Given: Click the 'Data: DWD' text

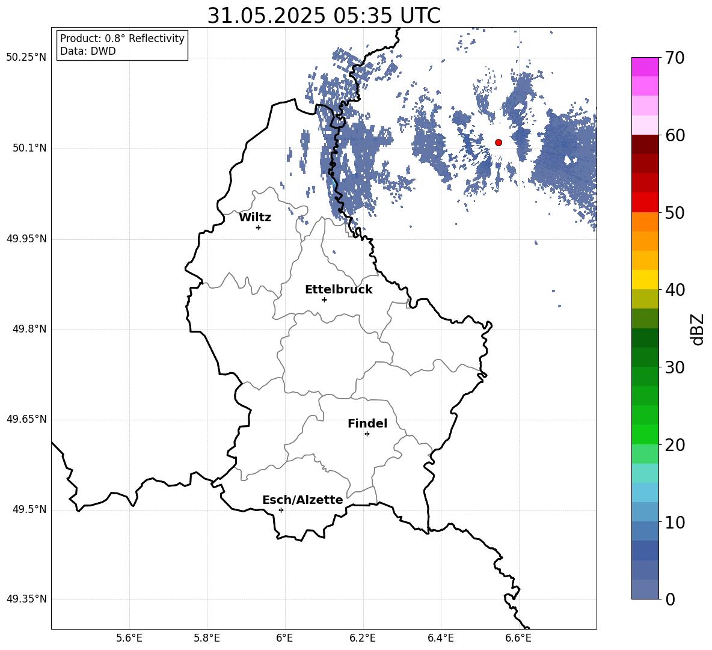Looking at the screenshot, I should click(x=88, y=51).
